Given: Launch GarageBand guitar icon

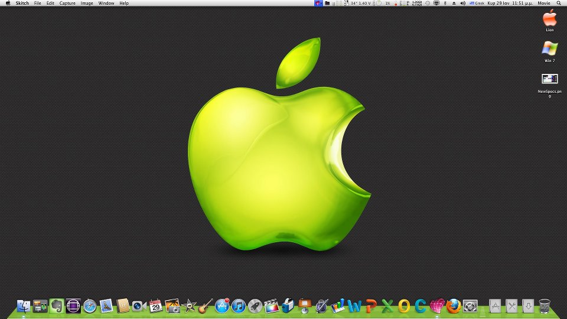Looking at the screenshot, I should [206, 307].
